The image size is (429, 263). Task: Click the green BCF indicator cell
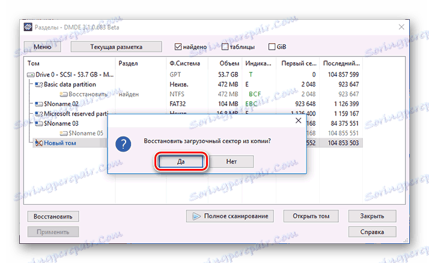coord(255,95)
